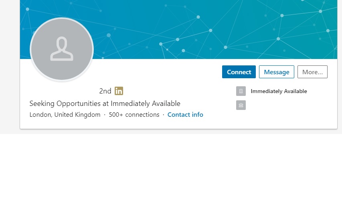The height and width of the screenshot is (197, 342).
Task: Select the Seeking Opportunities headline text
Action: tap(105, 104)
